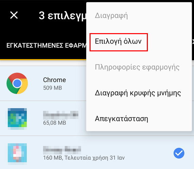Click greyed Διαγραφή menu option
This screenshot has width=194, height=169.
[x=111, y=16]
